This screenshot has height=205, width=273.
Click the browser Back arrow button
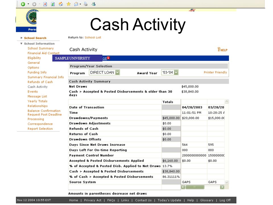[x=23, y=4]
